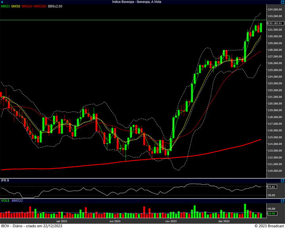Click the 'out 2023' date axis label

115,221
